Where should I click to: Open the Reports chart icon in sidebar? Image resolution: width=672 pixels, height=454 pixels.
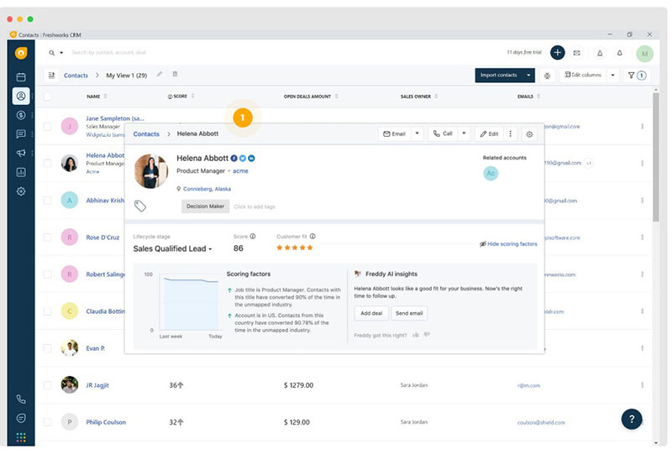[x=20, y=172]
